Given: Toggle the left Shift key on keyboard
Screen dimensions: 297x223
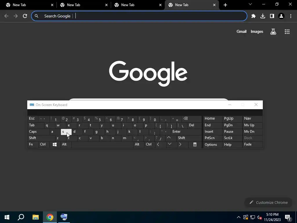Looking at the screenshot, I should click(41, 138).
